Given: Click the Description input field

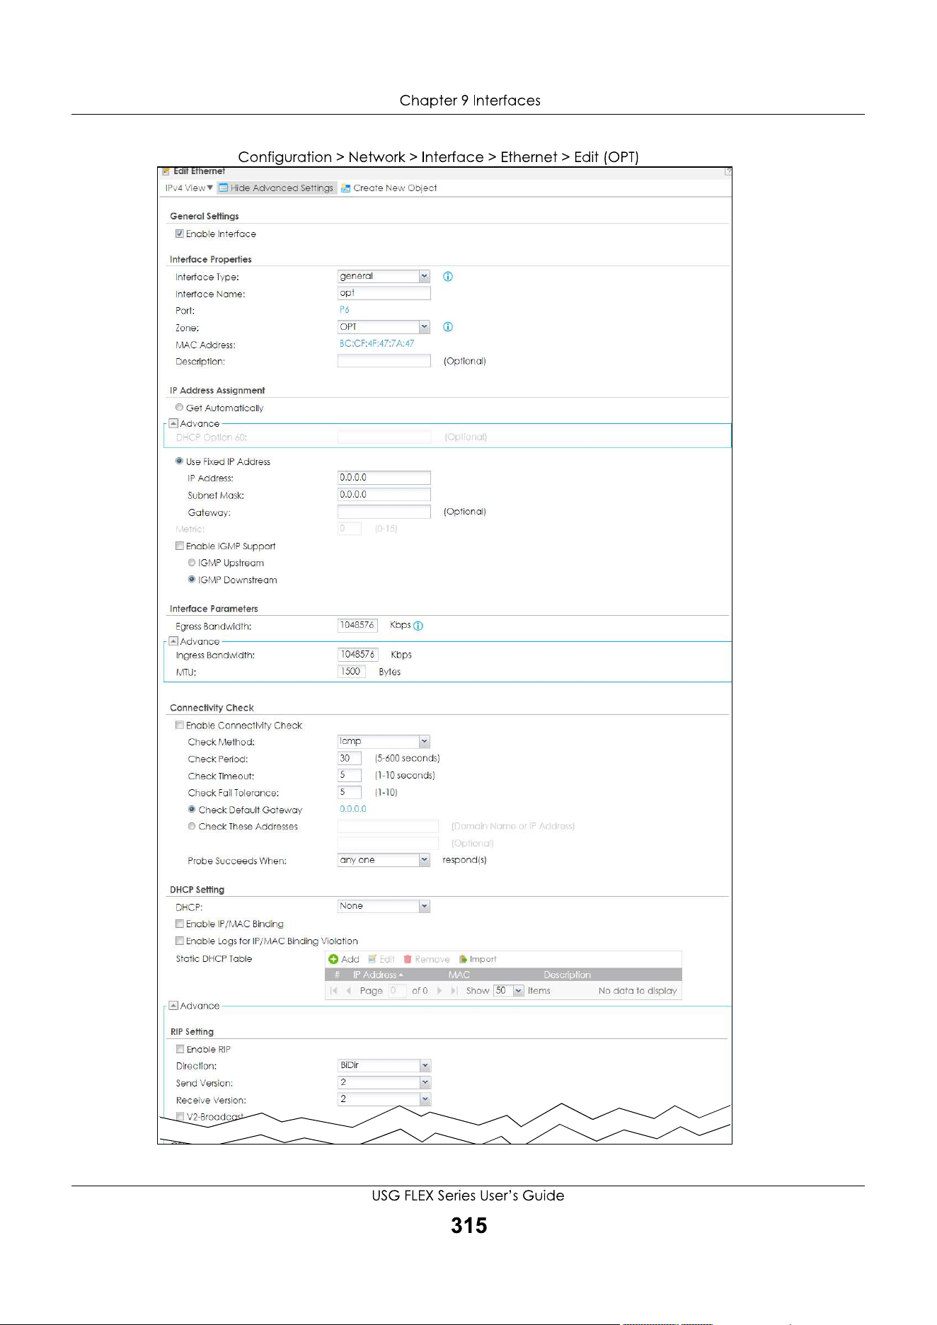Looking at the screenshot, I should [384, 361].
